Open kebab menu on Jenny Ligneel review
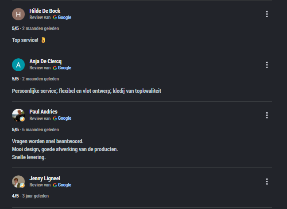The height and width of the screenshot is (209, 287). pyautogui.click(x=267, y=182)
